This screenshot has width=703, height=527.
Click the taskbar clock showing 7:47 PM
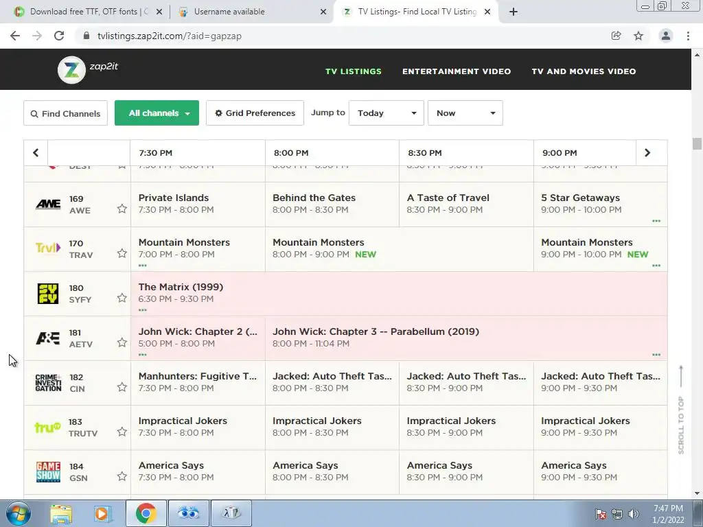click(668, 514)
